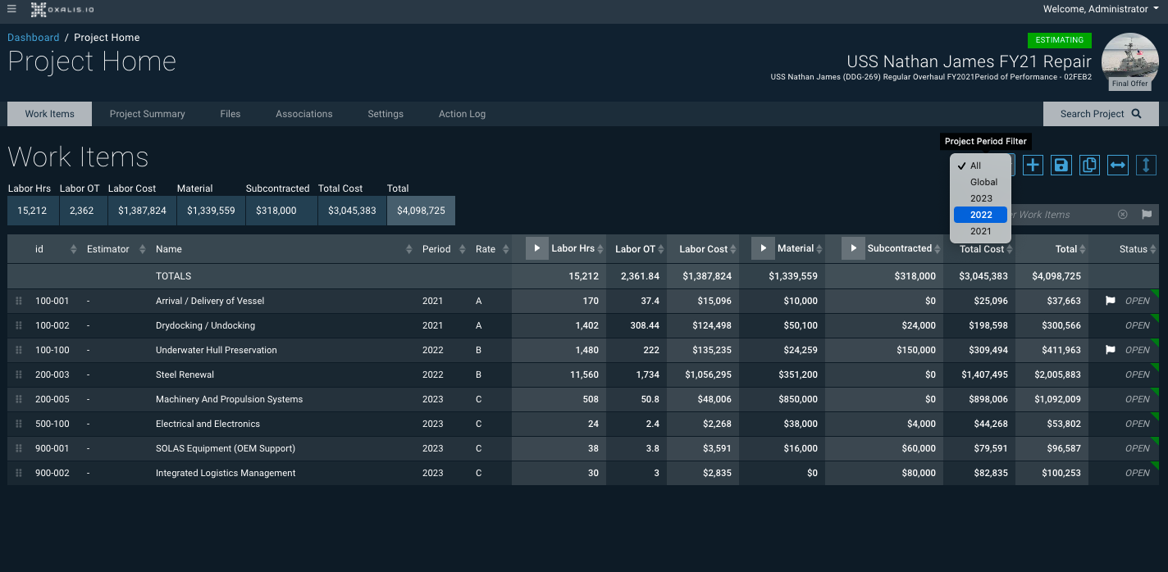Open the Action Log tab
The width and height of the screenshot is (1168, 572).
[462, 114]
